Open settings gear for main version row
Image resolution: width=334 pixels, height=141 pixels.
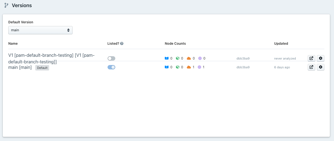(x=320, y=67)
